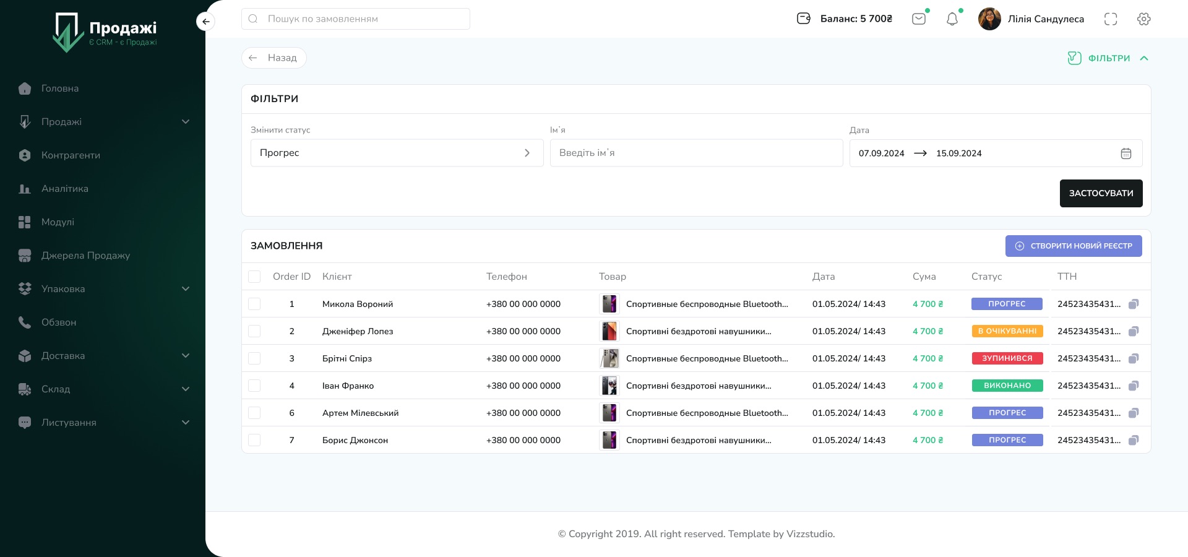Open Аналітика in sidebar
The image size is (1188, 557).
(x=64, y=189)
